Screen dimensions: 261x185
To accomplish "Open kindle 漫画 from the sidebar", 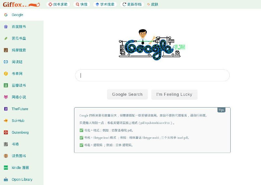I will click(22, 168).
